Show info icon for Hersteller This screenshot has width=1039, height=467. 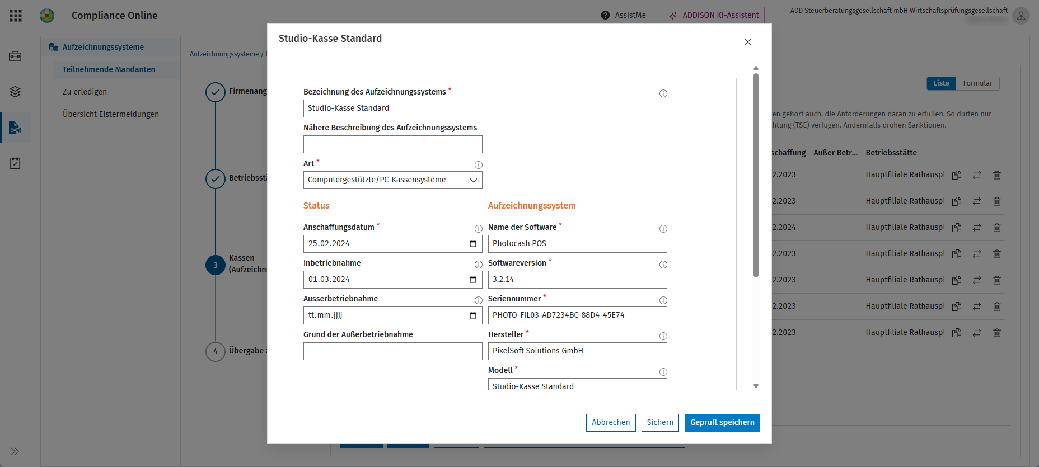tap(663, 336)
